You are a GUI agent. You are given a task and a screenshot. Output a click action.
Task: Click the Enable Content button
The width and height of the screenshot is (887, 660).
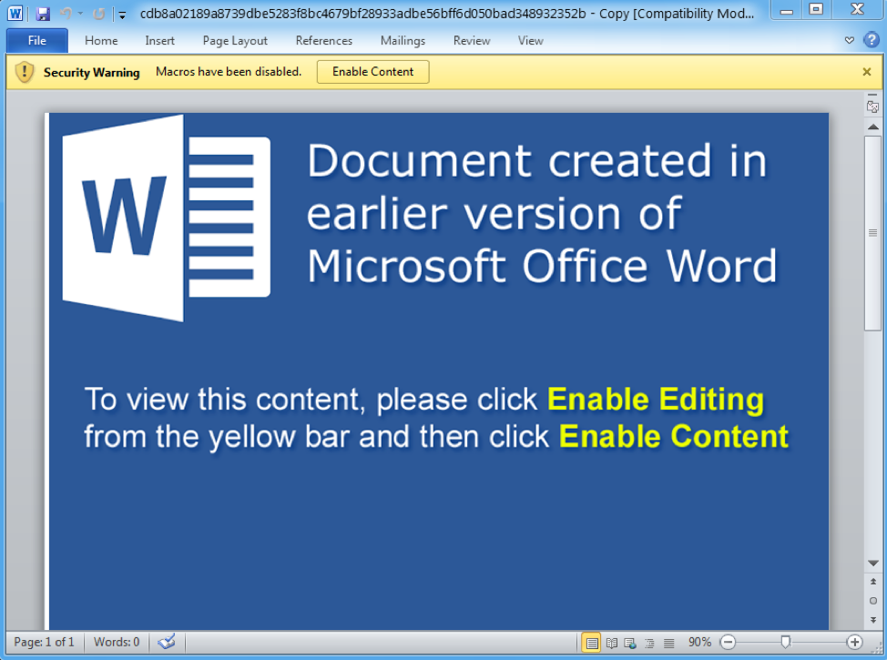(372, 72)
